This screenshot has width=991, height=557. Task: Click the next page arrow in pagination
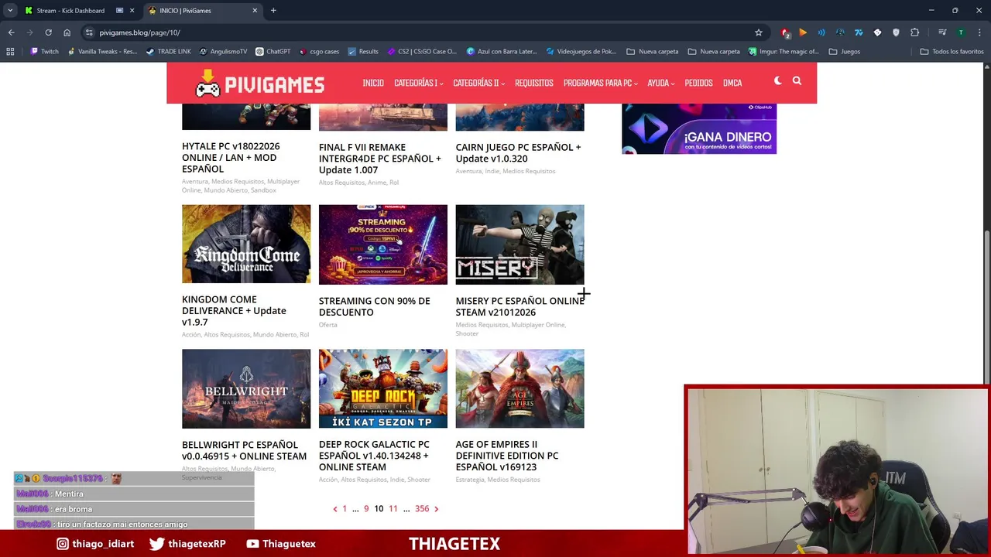tap(436, 509)
